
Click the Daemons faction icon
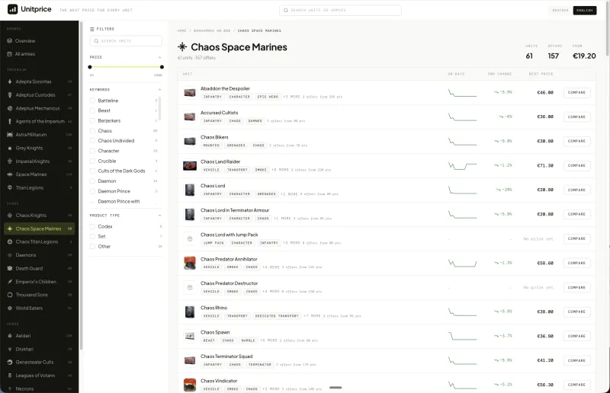pos(10,255)
